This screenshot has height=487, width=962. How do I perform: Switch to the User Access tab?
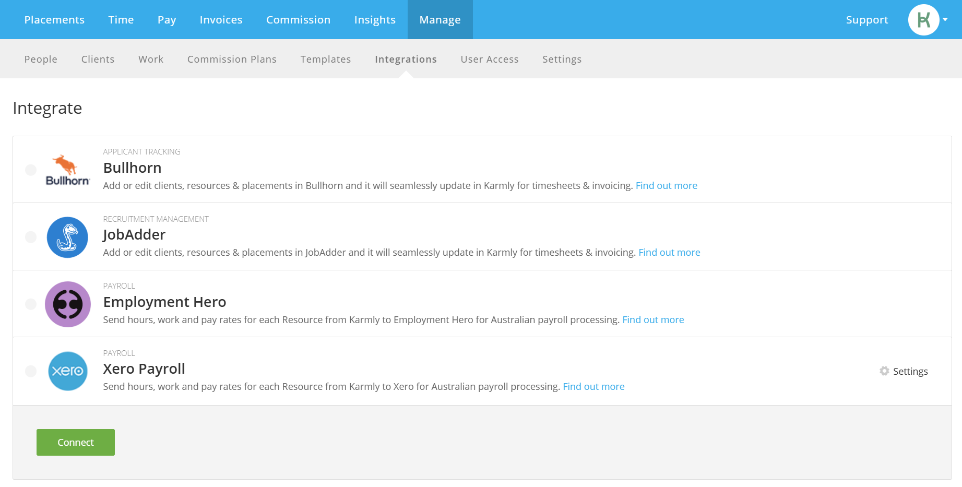coord(490,60)
